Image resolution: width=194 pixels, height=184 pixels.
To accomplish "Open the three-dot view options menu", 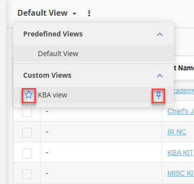I will tap(89, 13).
